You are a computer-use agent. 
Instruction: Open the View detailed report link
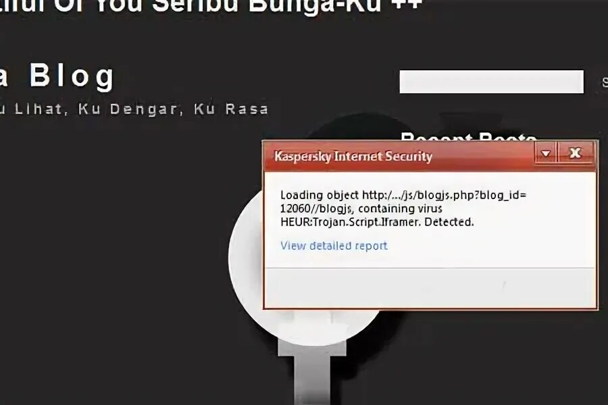tap(334, 245)
